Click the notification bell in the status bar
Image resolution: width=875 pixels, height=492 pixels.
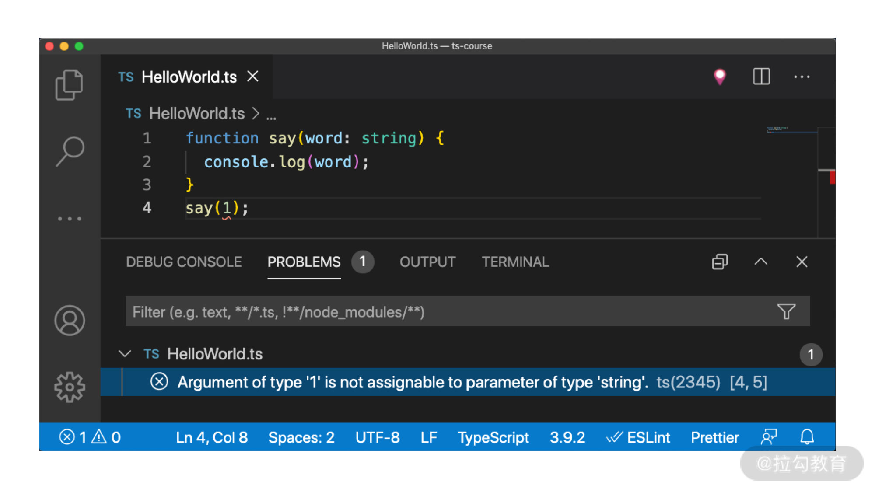[x=807, y=437]
